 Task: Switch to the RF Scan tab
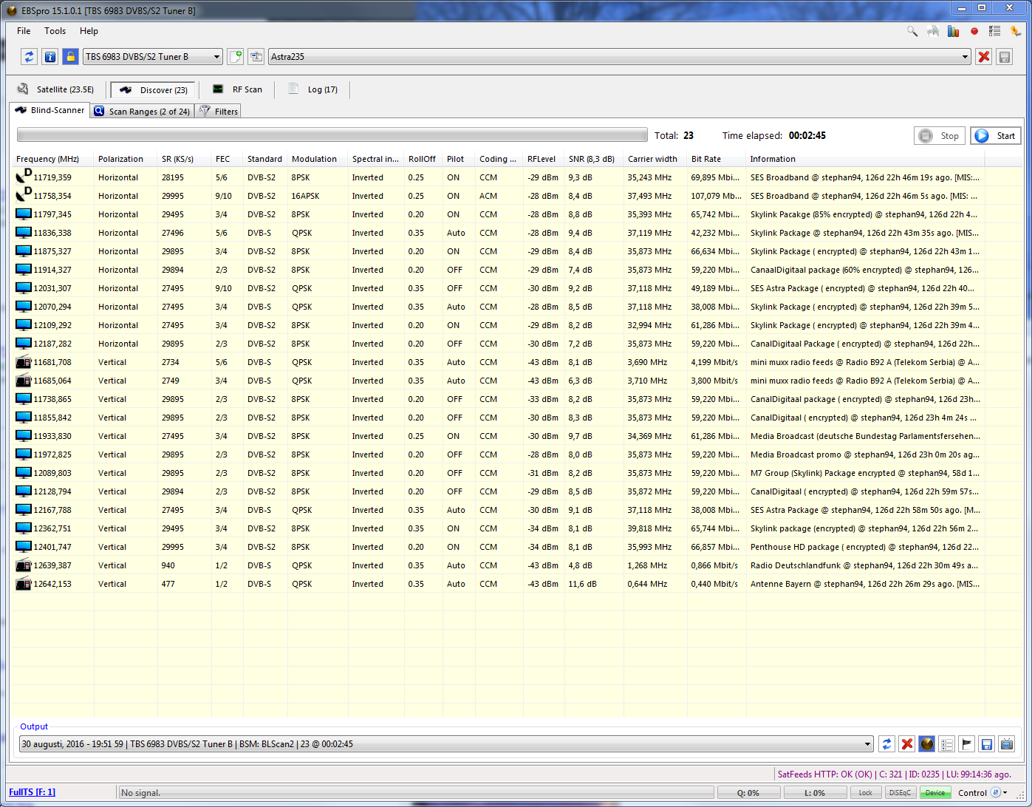point(237,89)
